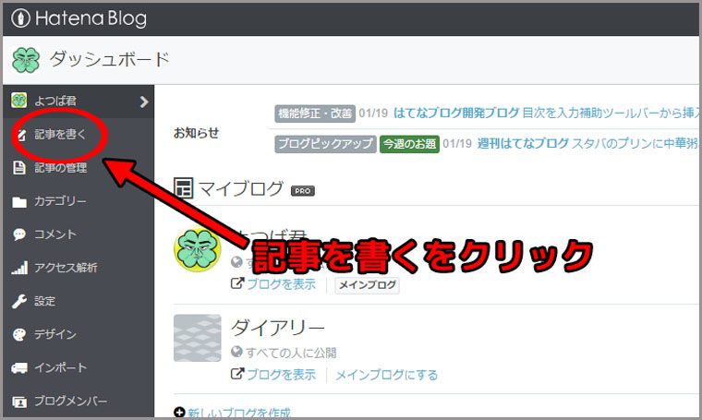Screen dimensions: 702x420
Task: Click the デザイン palette icon
Action: (x=19, y=334)
